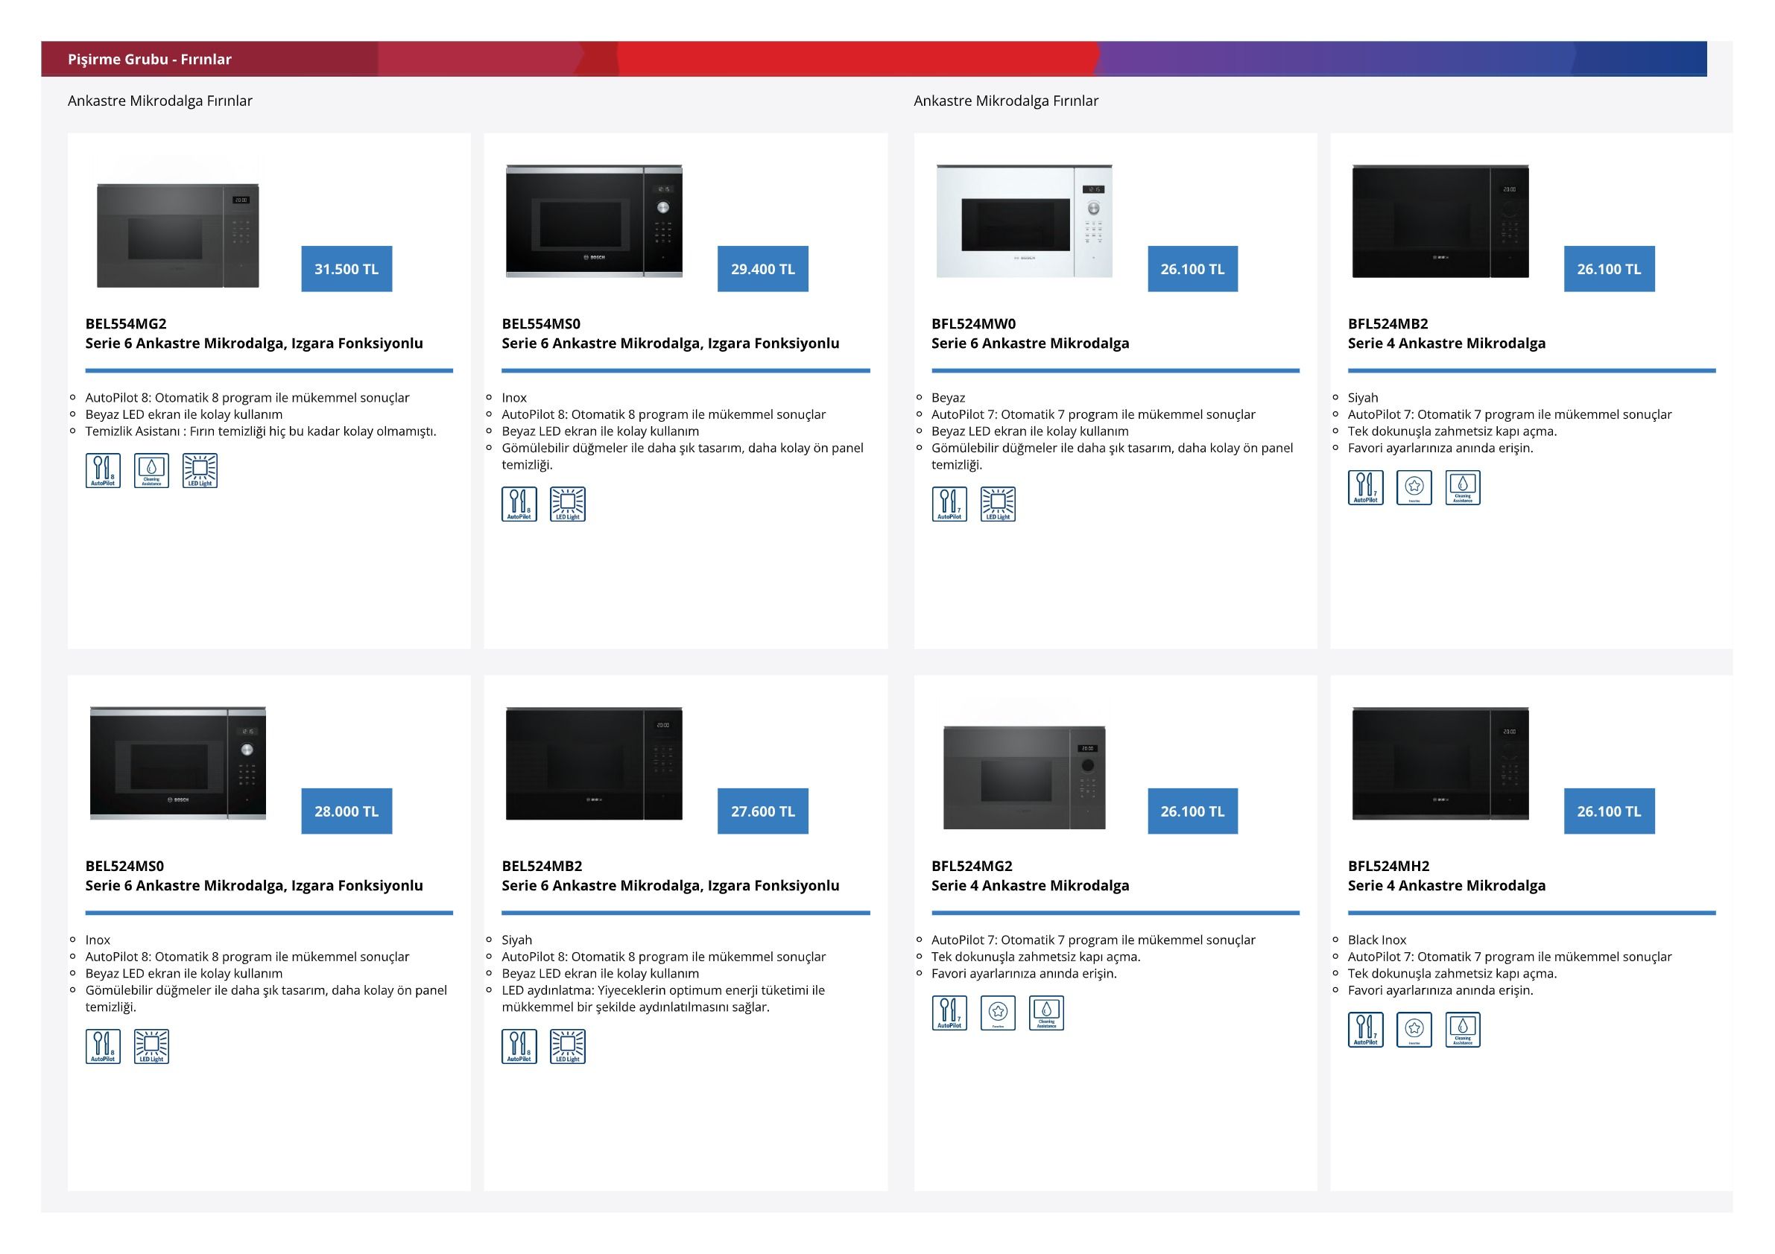Select the 'Siyah' bullet under BEL524MB2
The height and width of the screenshot is (1254, 1775).
click(x=517, y=940)
